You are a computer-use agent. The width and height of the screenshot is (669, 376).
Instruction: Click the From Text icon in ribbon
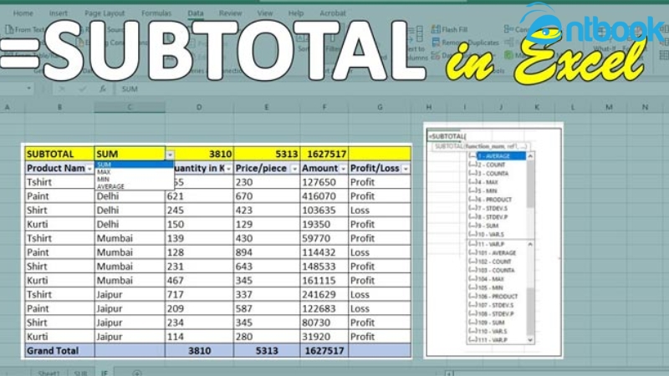coord(9,29)
